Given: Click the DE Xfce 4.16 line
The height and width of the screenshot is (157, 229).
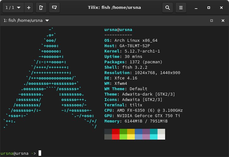Looking at the screenshot, I should coord(121,78).
